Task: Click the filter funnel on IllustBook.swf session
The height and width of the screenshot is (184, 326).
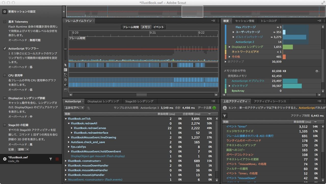Action: [50, 159]
